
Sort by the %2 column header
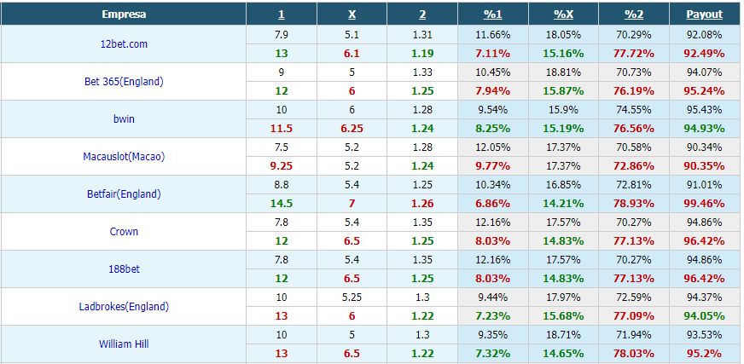(634, 14)
